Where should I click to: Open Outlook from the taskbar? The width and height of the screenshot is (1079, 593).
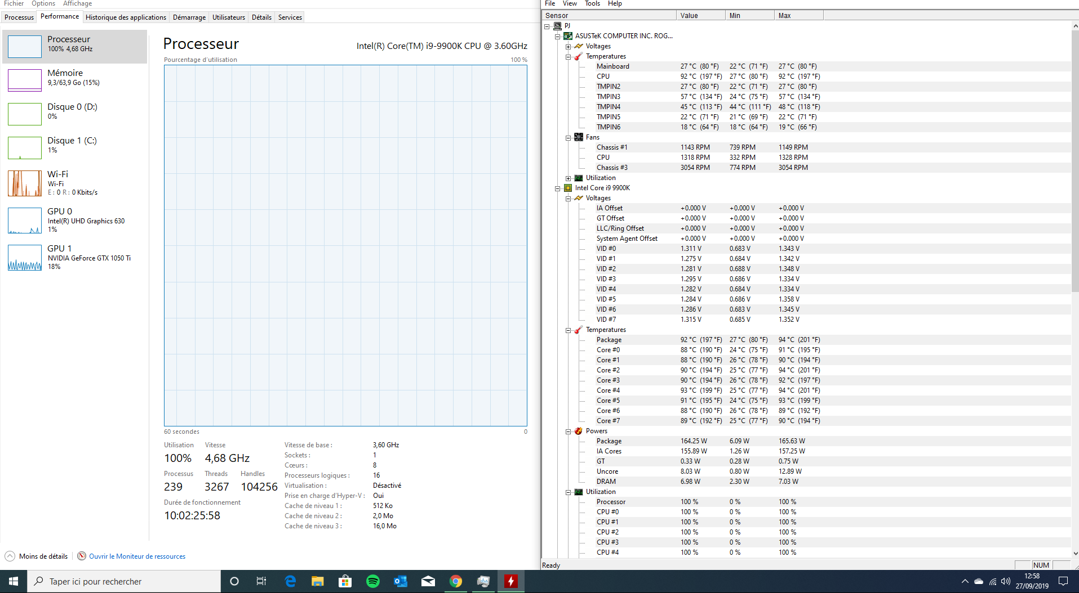pyautogui.click(x=401, y=581)
